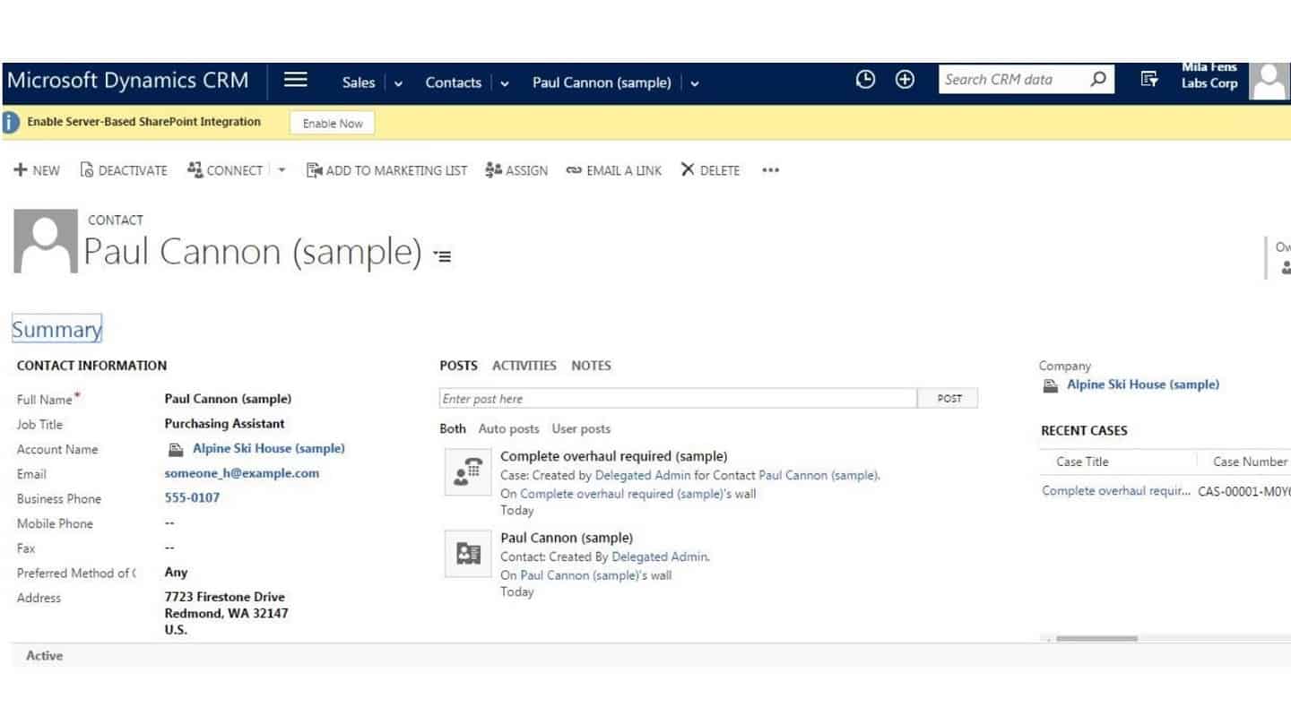This screenshot has width=1291, height=725.
Task: Click case post phone icon
Action: tap(468, 472)
